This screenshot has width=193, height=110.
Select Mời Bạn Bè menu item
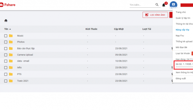point(181,47)
